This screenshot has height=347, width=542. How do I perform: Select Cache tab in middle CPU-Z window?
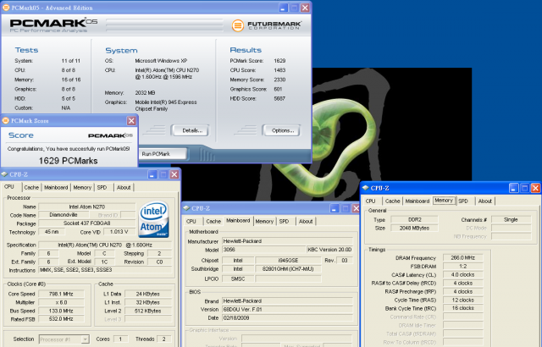tap(213, 222)
